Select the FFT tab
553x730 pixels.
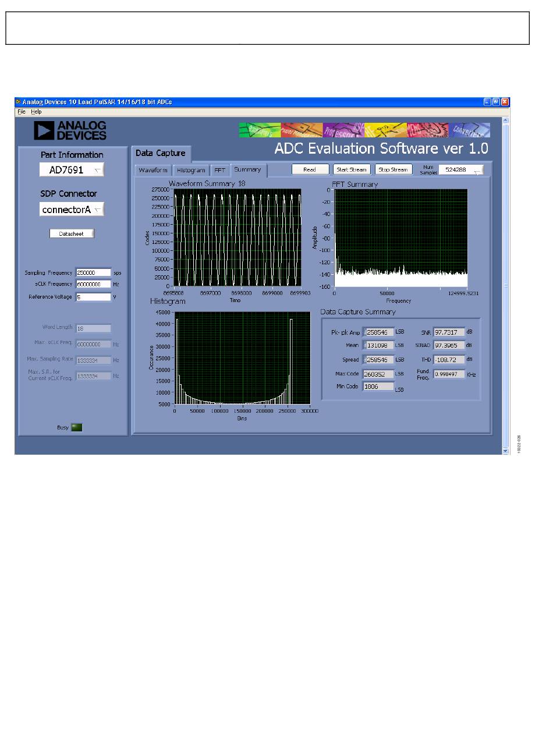point(219,170)
